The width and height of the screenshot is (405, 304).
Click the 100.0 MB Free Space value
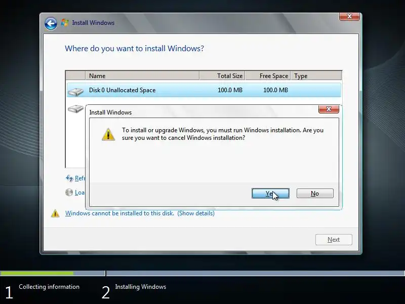coord(275,90)
